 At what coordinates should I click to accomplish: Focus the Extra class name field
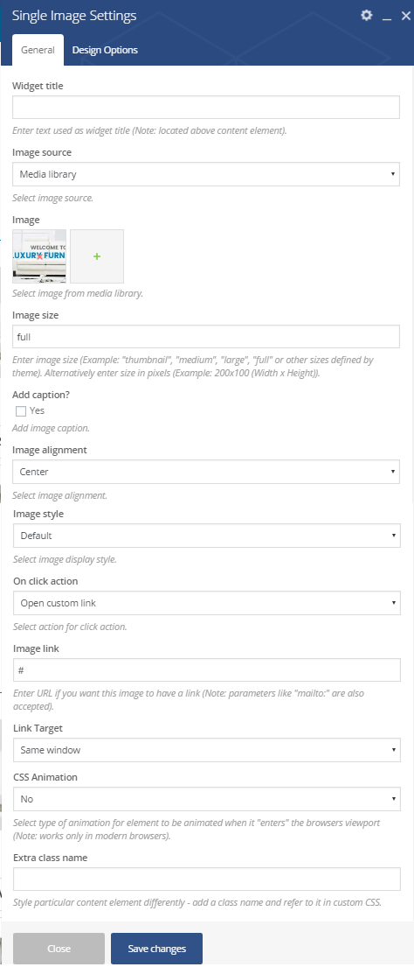click(207, 879)
